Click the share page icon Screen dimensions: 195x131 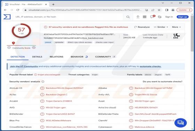(153, 10)
